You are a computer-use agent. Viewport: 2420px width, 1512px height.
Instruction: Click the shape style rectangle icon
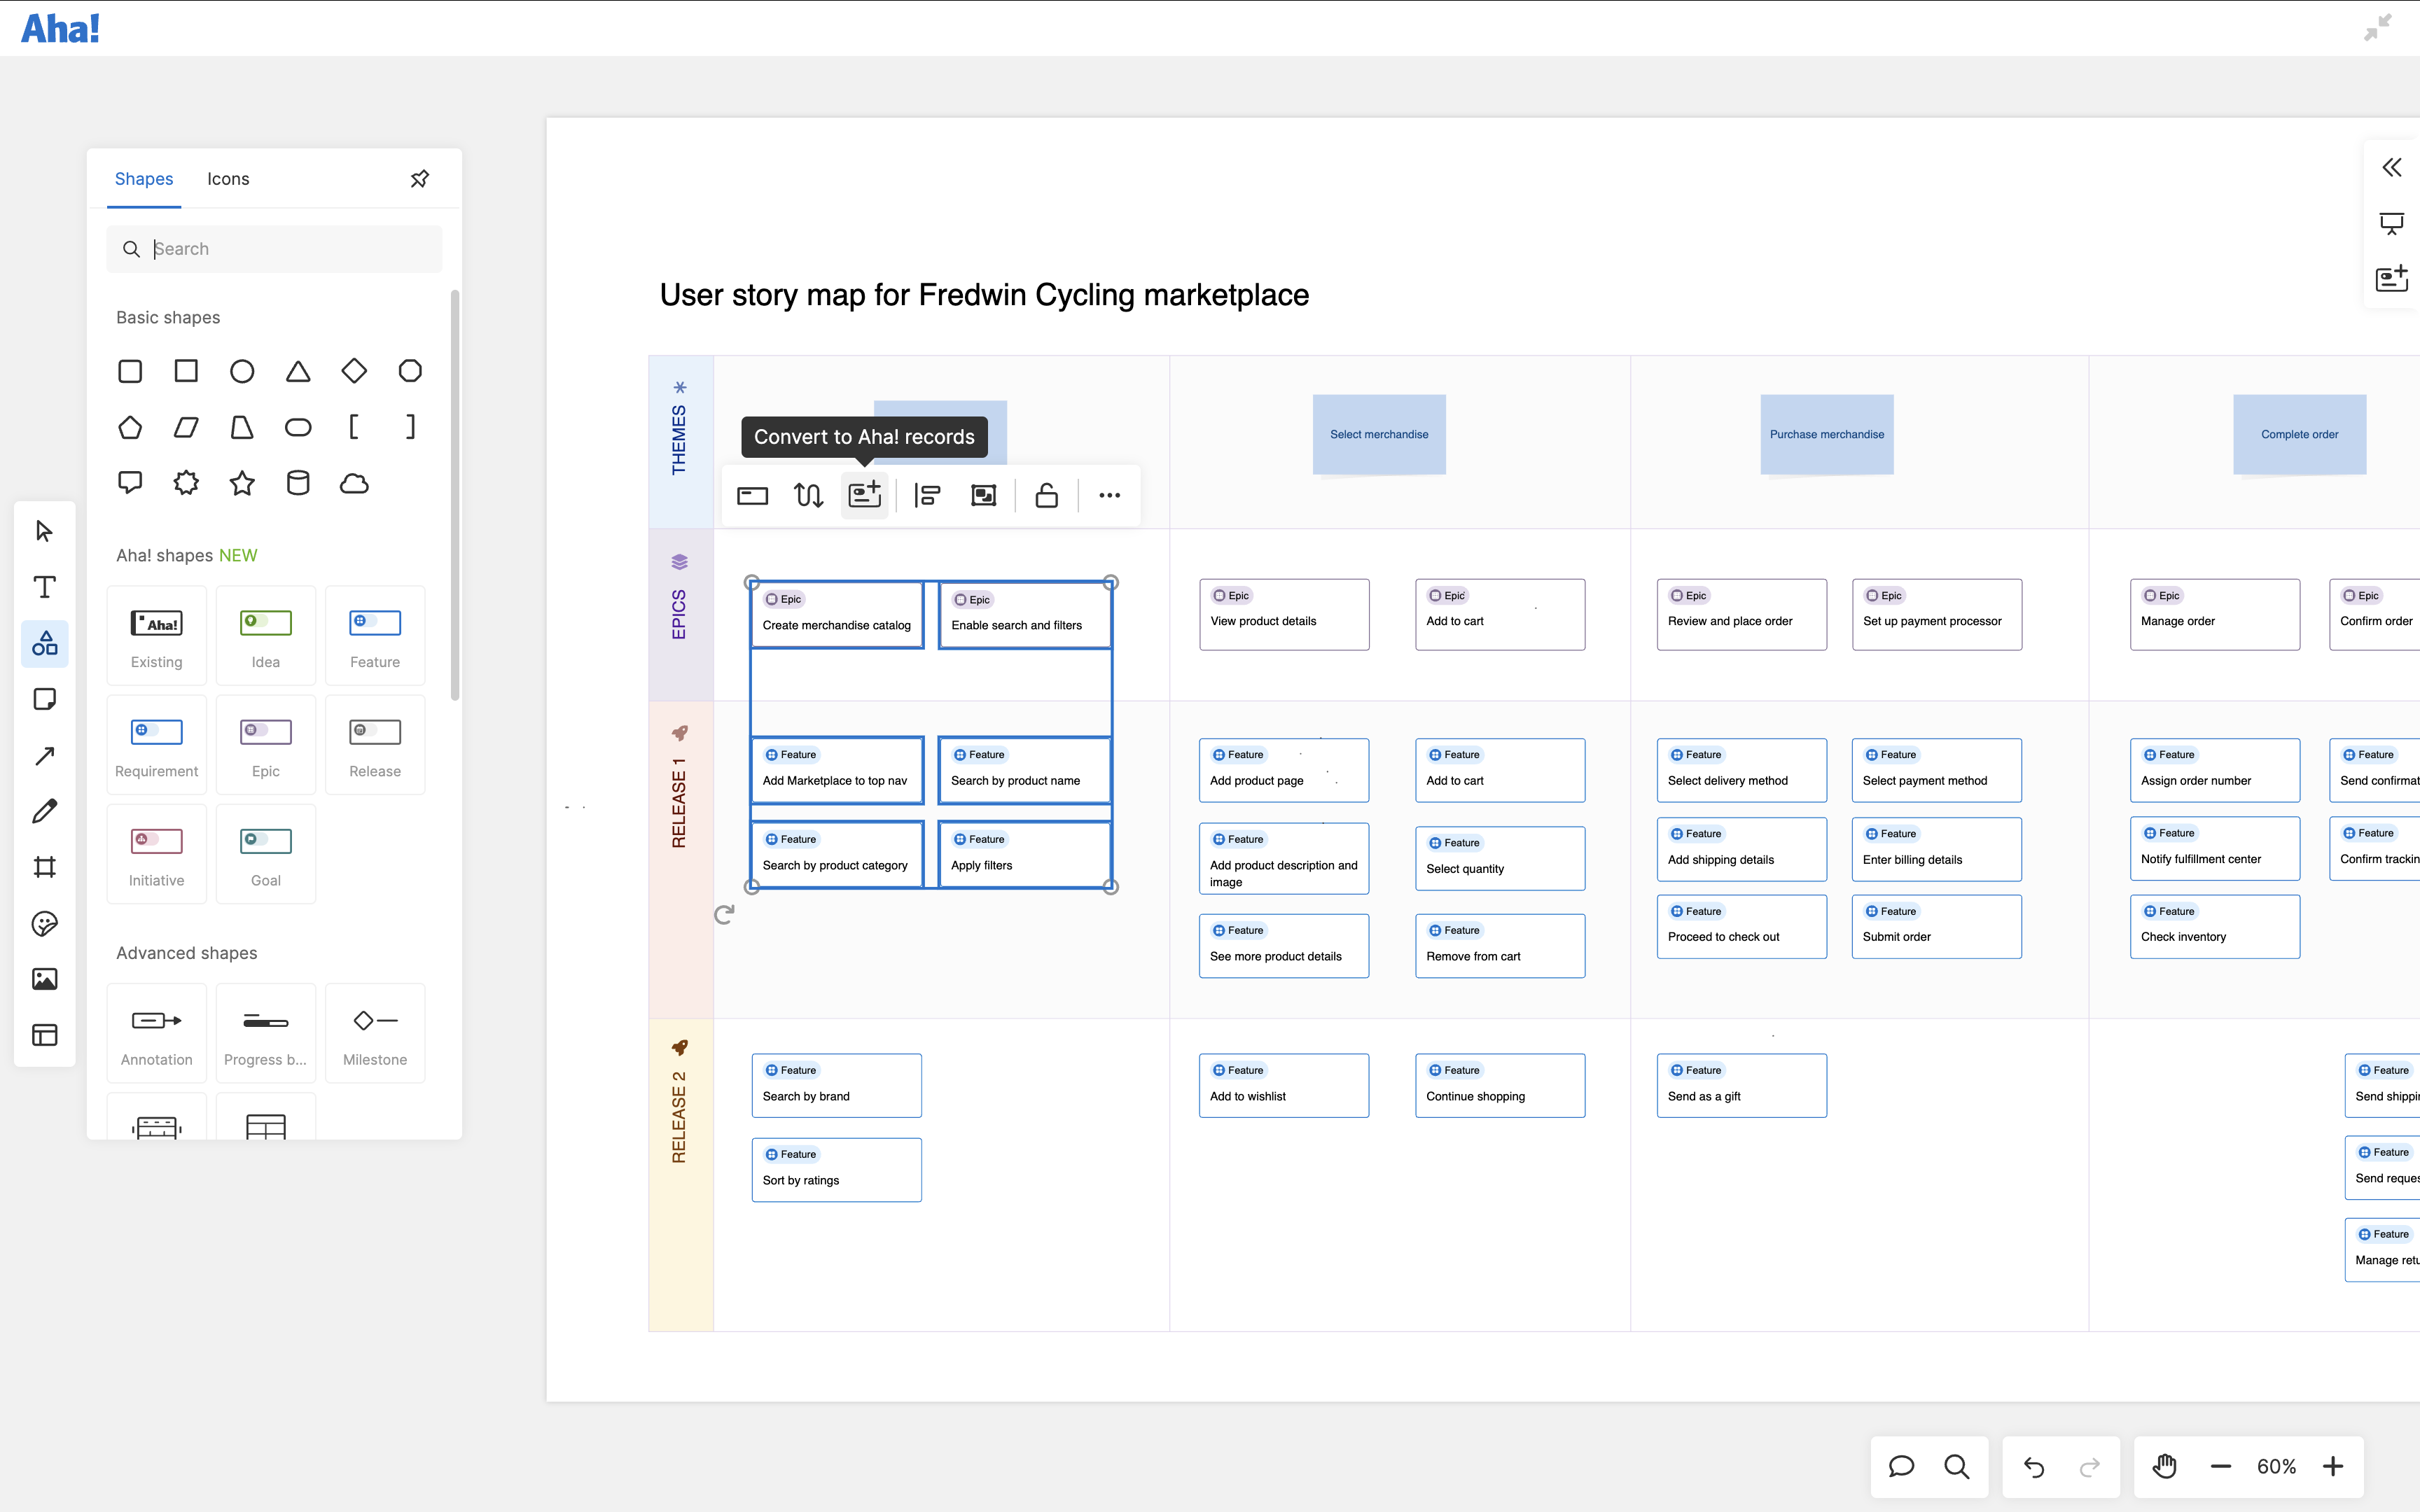click(752, 495)
